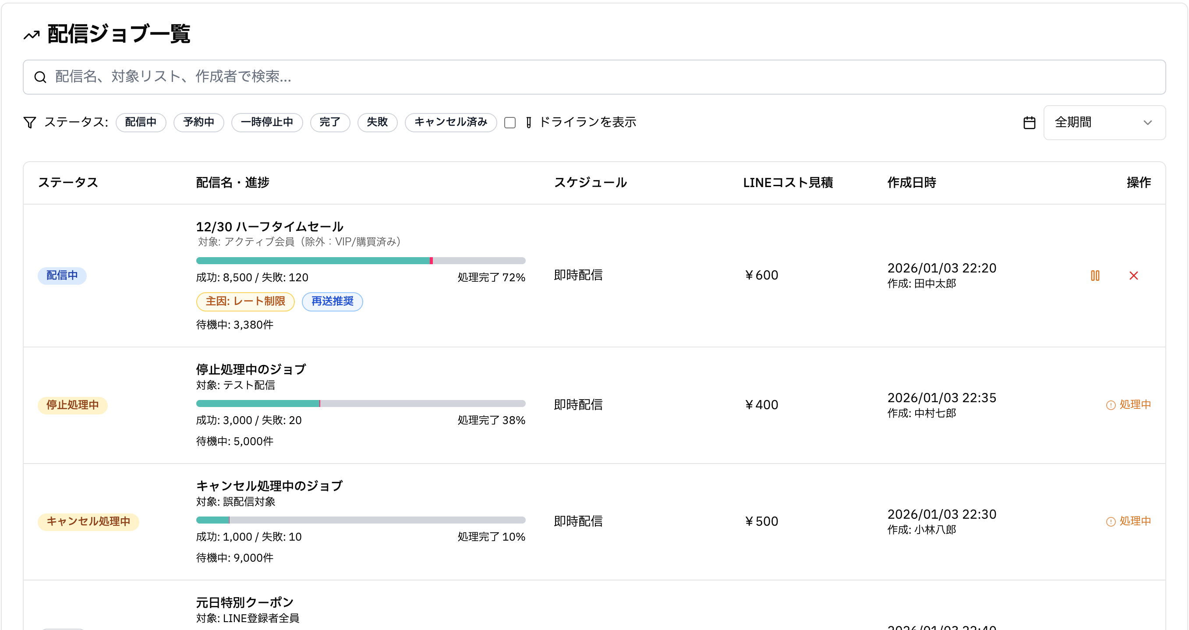This screenshot has height=630, width=1189.
Task: Click the search magnifier icon
Action: (x=41, y=77)
